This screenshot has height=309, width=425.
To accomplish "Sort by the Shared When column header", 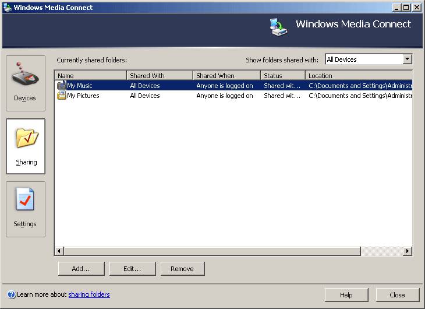I will (x=226, y=75).
